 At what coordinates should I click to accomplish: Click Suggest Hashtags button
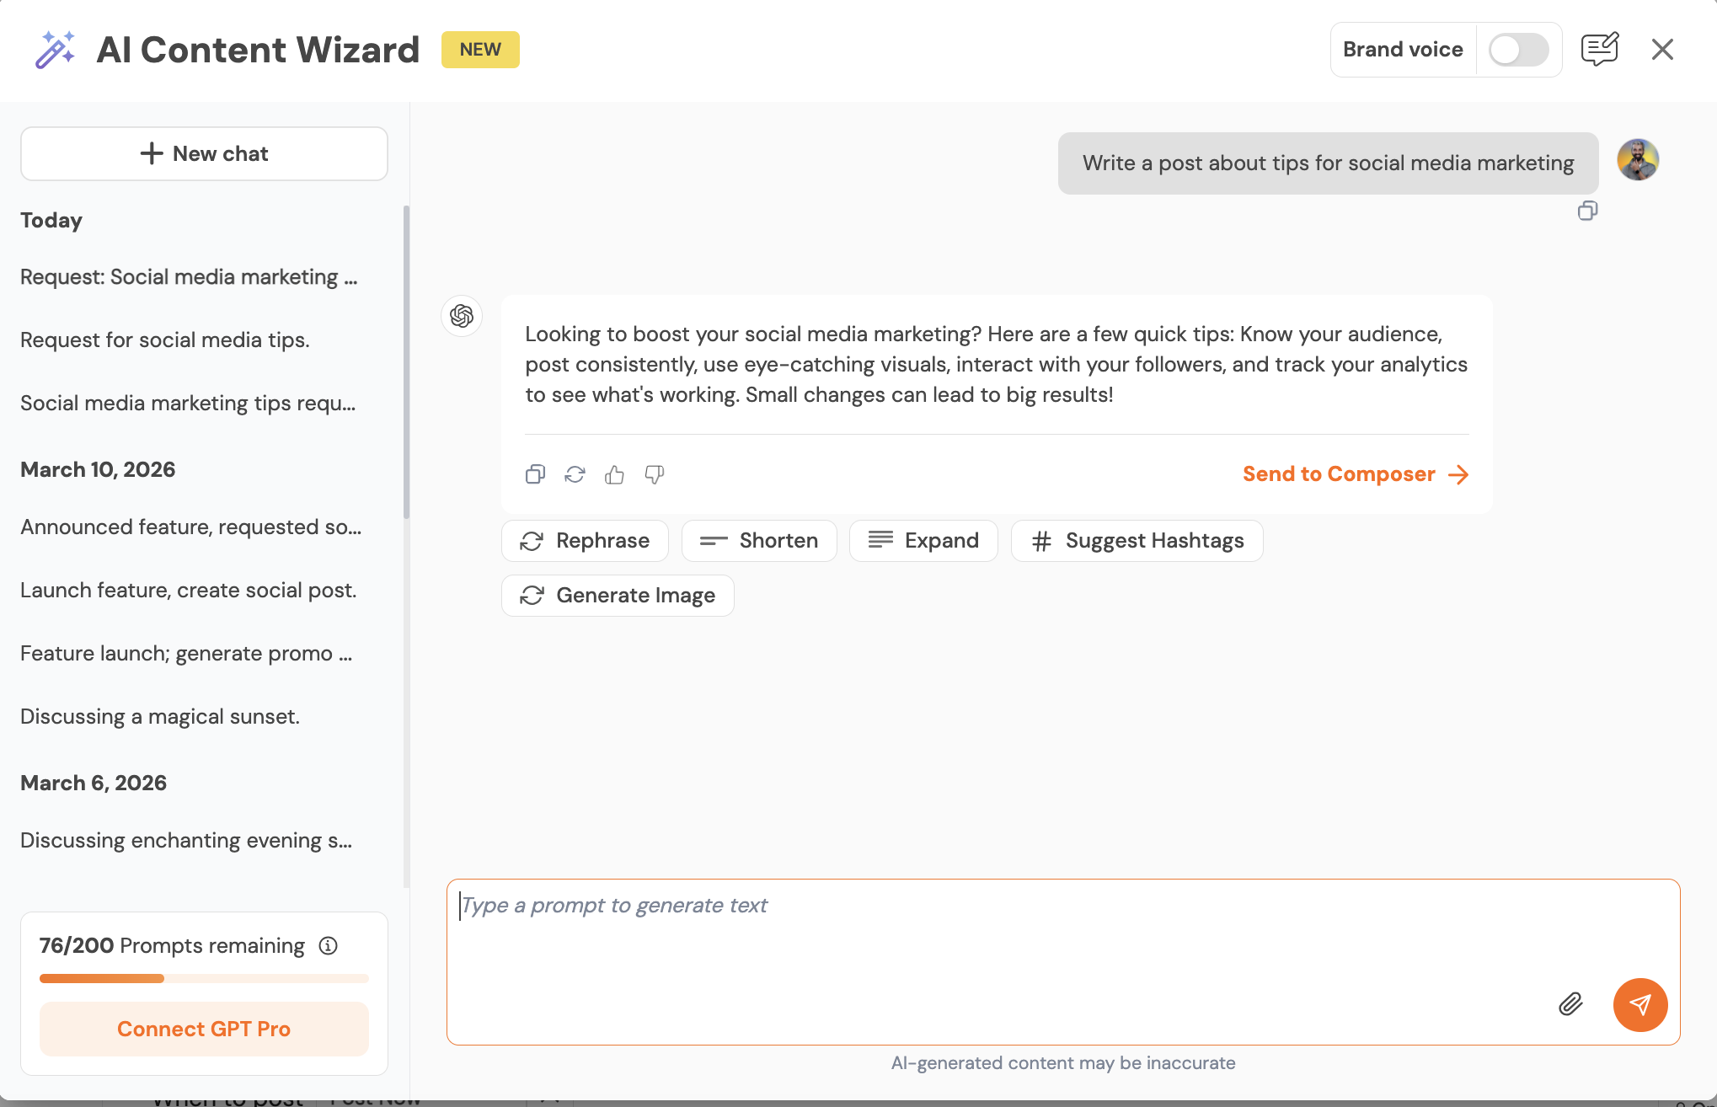pyautogui.click(x=1137, y=541)
